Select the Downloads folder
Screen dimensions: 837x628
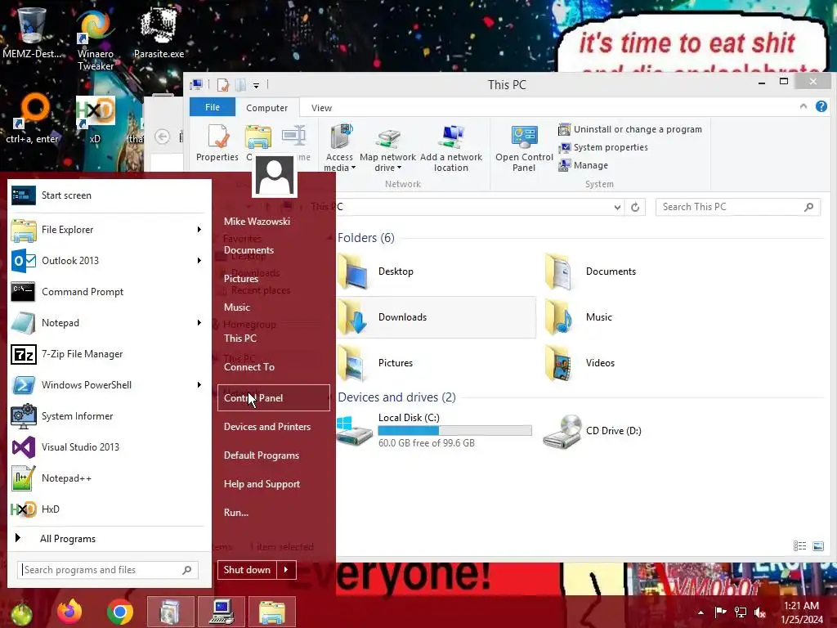pyautogui.click(x=436, y=317)
